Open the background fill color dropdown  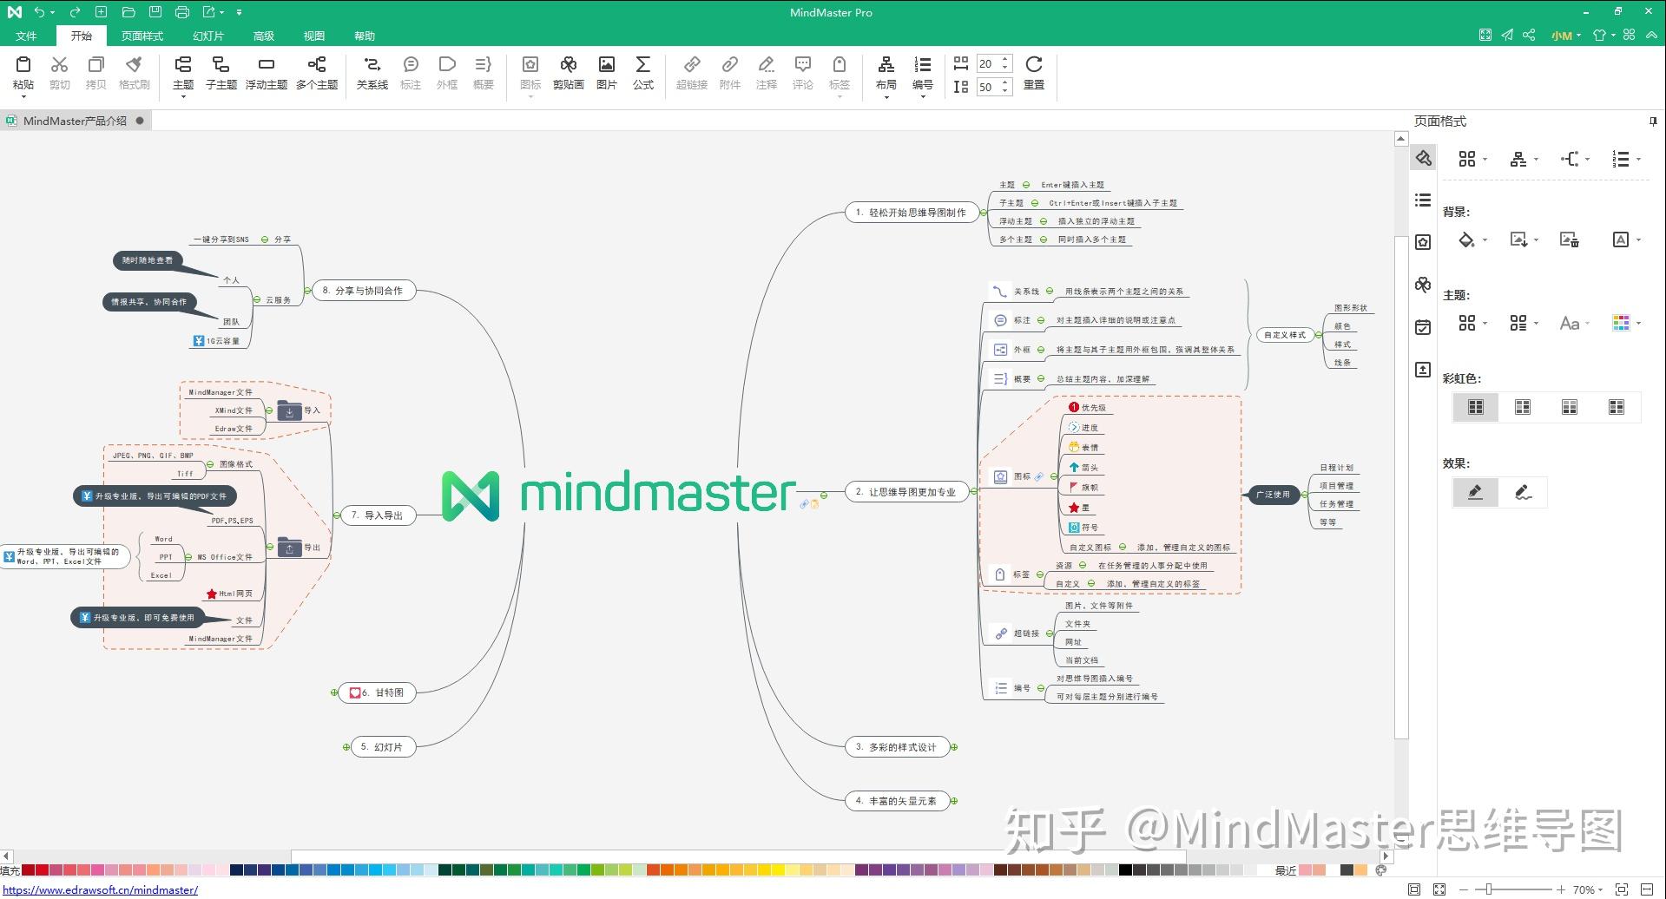click(1485, 240)
